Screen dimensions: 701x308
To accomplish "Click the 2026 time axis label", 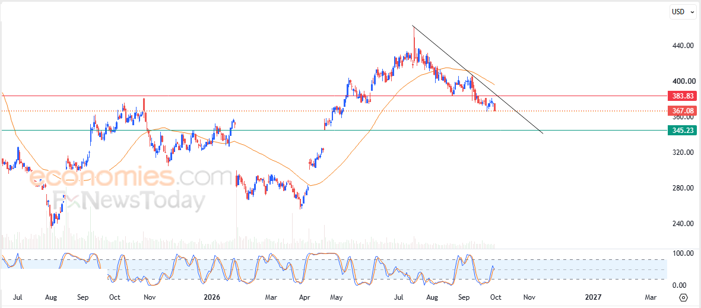I will (x=212, y=297).
